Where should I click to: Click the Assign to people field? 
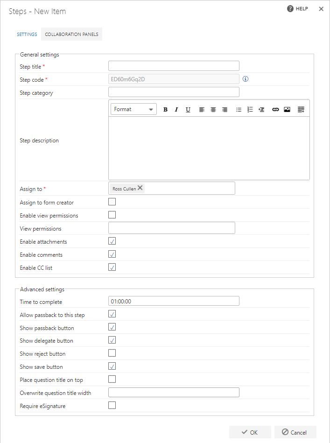(172, 188)
